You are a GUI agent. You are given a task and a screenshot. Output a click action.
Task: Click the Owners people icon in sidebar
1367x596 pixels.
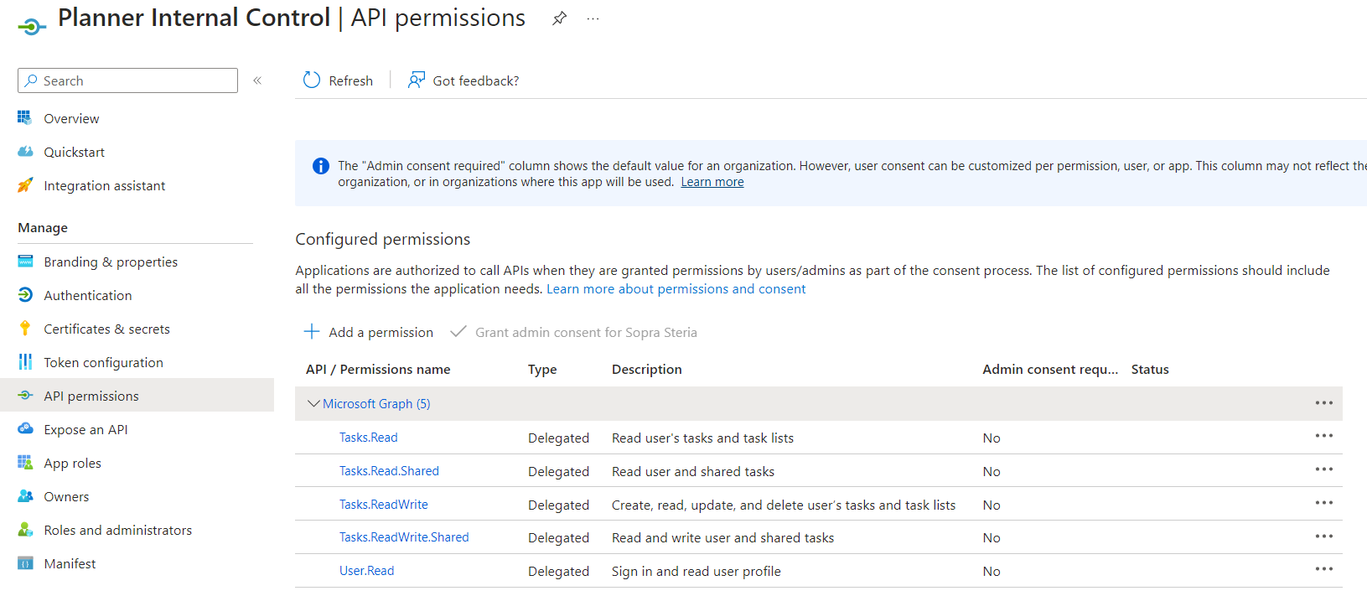click(x=25, y=495)
